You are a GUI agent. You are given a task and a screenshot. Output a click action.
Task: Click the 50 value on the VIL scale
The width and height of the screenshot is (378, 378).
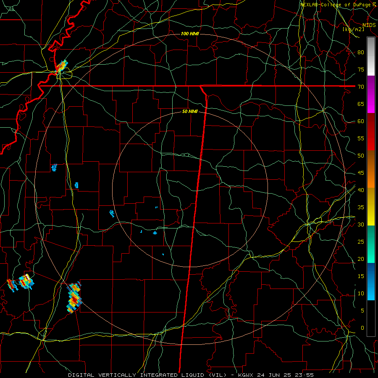361,156
